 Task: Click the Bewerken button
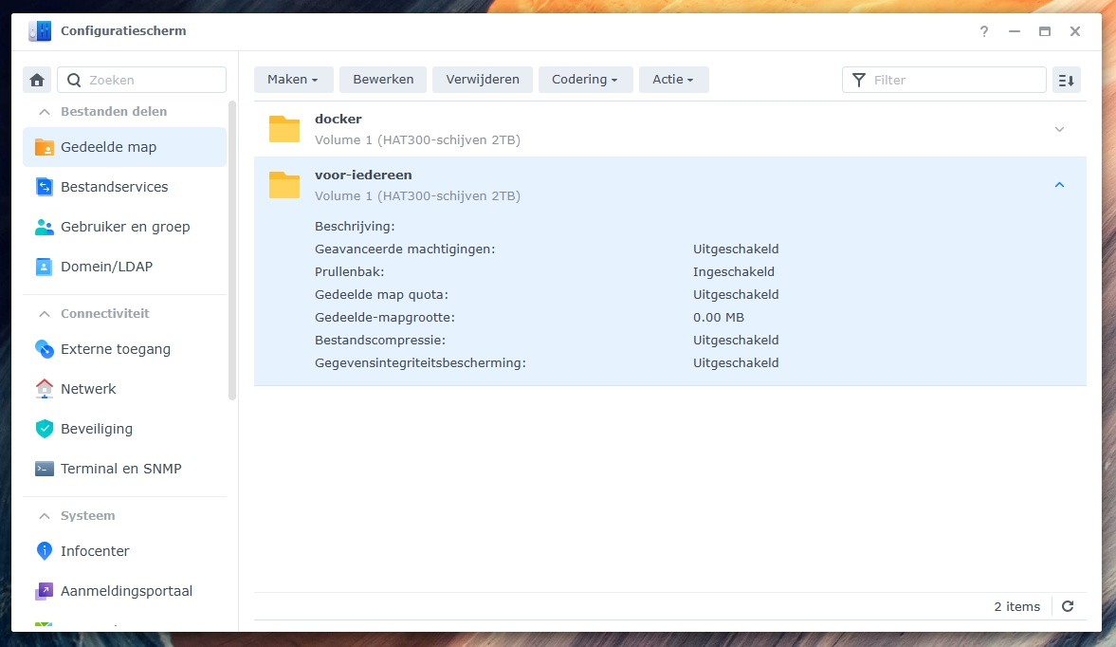click(x=383, y=80)
